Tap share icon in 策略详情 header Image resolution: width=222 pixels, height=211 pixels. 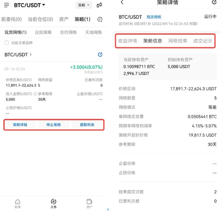point(214,2)
